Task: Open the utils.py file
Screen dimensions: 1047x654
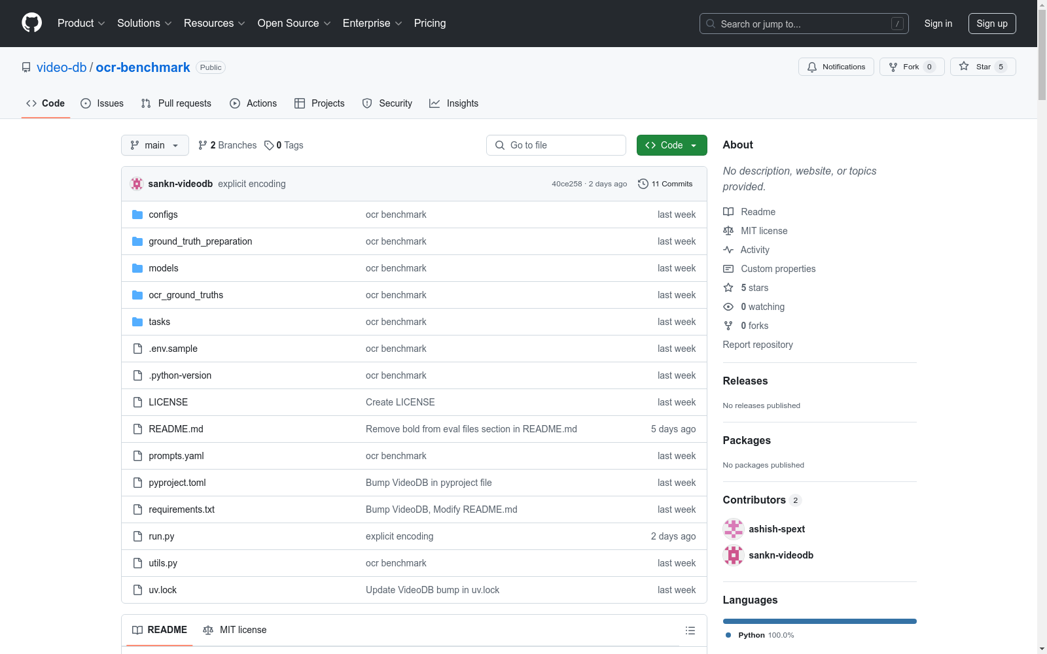Action: coord(163,563)
